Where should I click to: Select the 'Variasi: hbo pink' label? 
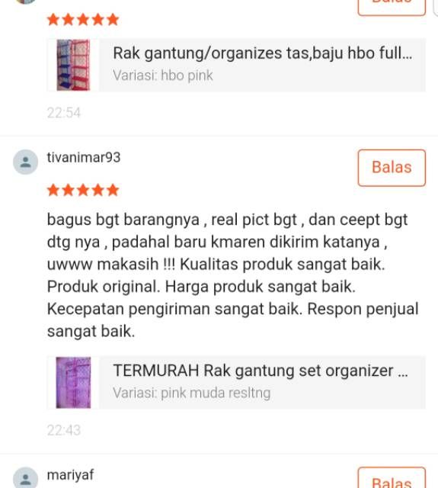[163, 75]
